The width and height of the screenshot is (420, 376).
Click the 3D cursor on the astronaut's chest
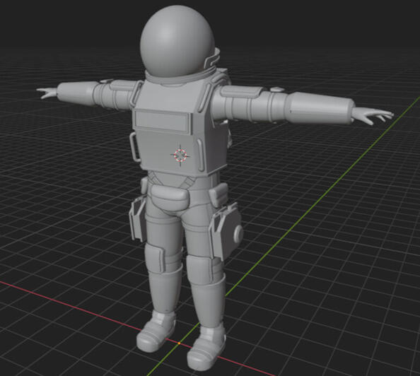click(180, 155)
